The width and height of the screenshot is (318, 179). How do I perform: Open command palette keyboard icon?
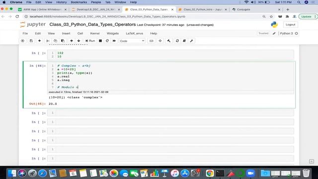click(x=151, y=41)
